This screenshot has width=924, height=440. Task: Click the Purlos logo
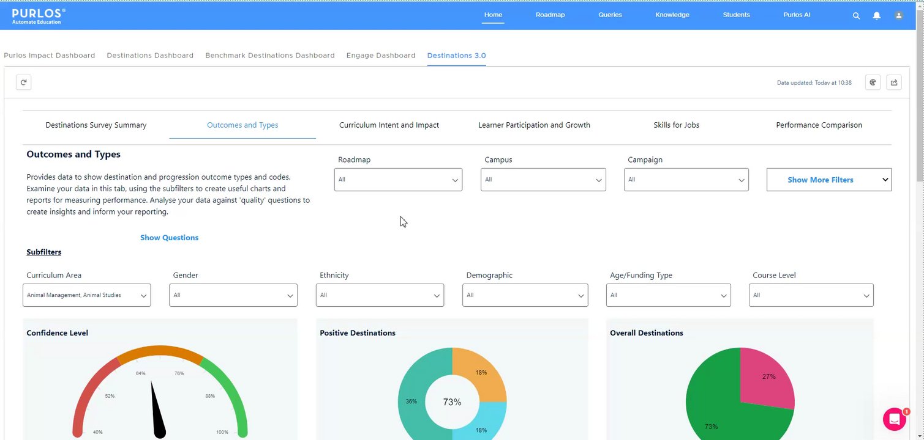39,15
